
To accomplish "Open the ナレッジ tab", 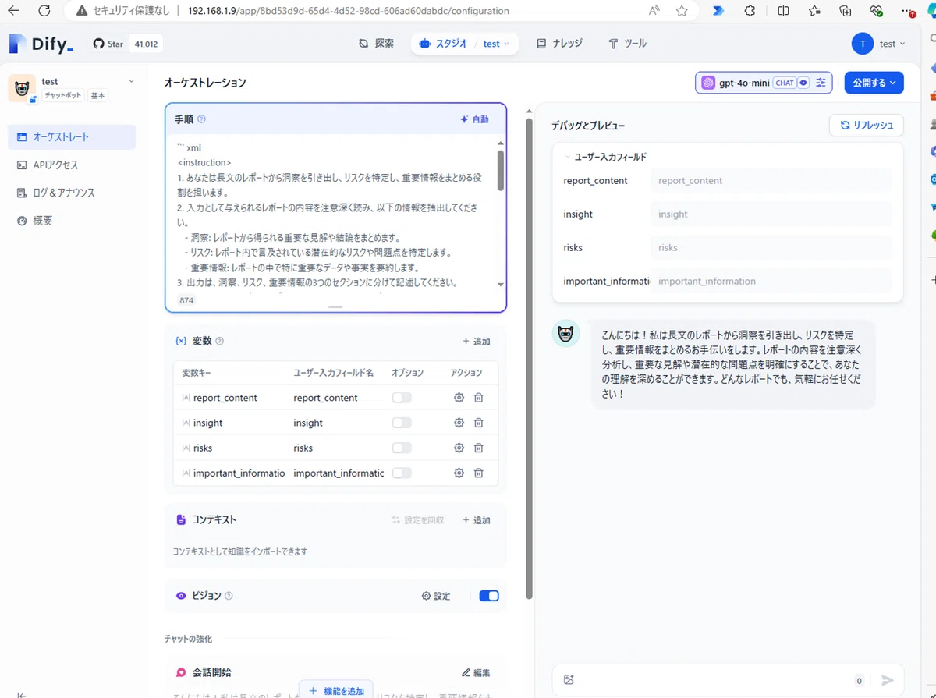I will [559, 44].
